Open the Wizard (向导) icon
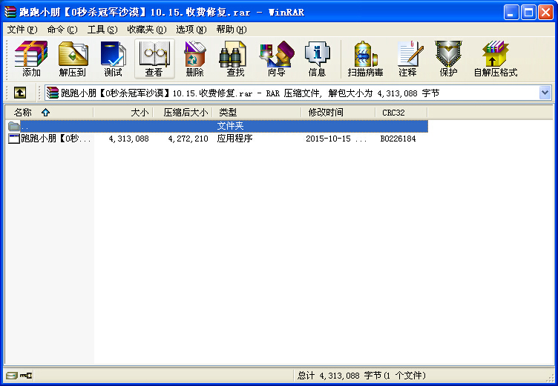Screen dimensions: 558x386 coord(277,59)
